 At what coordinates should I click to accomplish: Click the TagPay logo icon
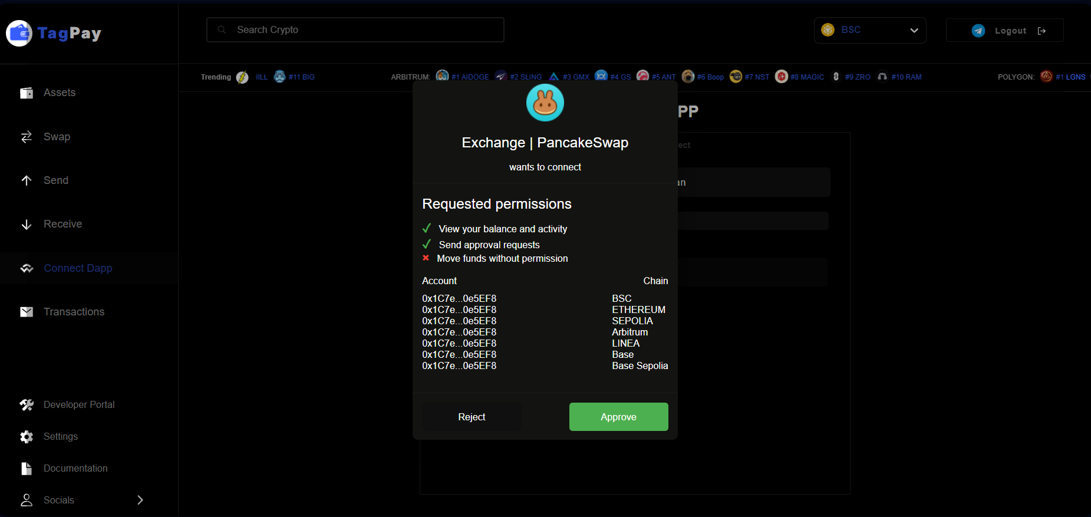point(19,33)
